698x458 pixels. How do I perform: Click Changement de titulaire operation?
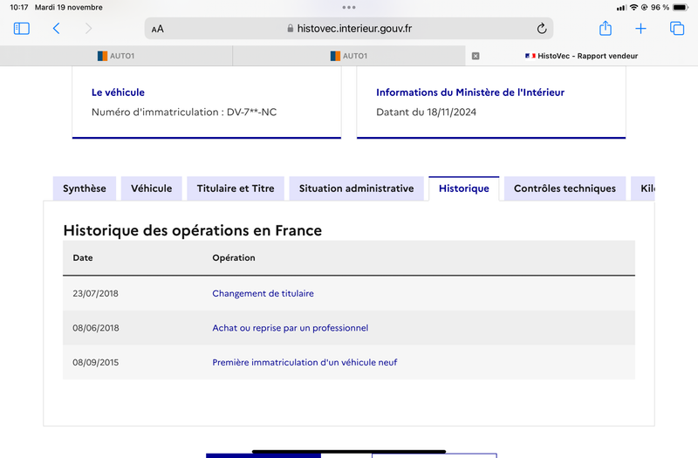[263, 293]
